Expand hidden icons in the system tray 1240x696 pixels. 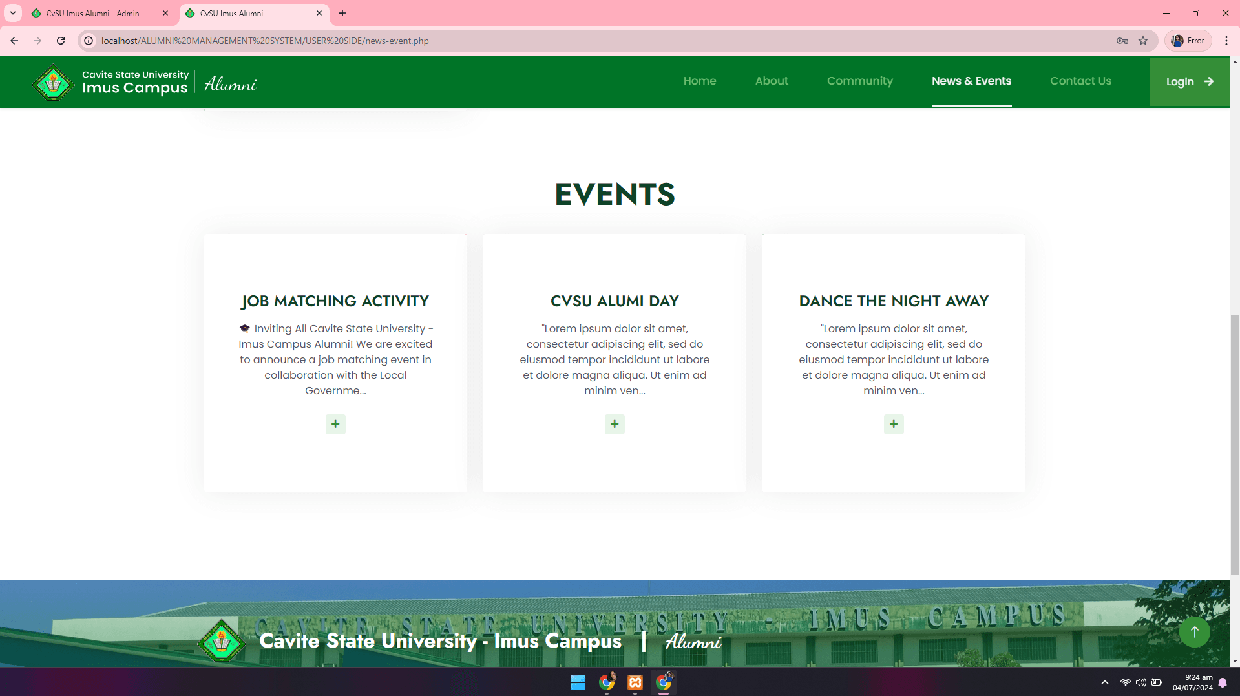pos(1104,682)
